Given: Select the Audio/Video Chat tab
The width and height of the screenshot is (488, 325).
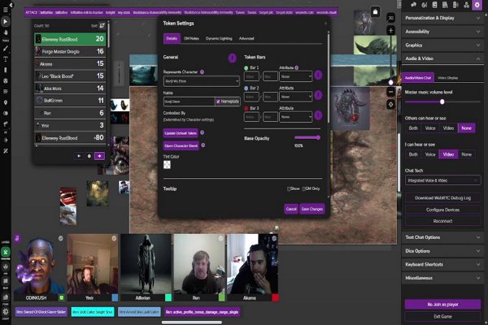Looking at the screenshot, I should [x=418, y=78].
